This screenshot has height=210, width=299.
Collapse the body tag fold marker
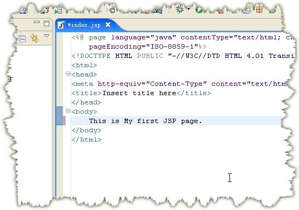68,111
